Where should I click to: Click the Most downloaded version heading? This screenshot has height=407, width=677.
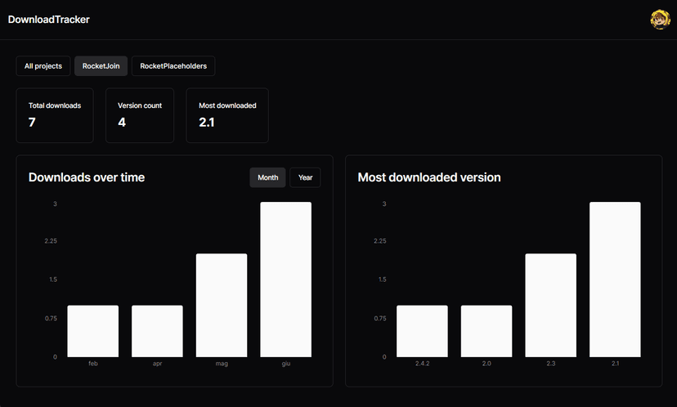(429, 177)
